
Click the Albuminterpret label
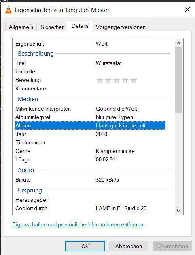(33, 117)
